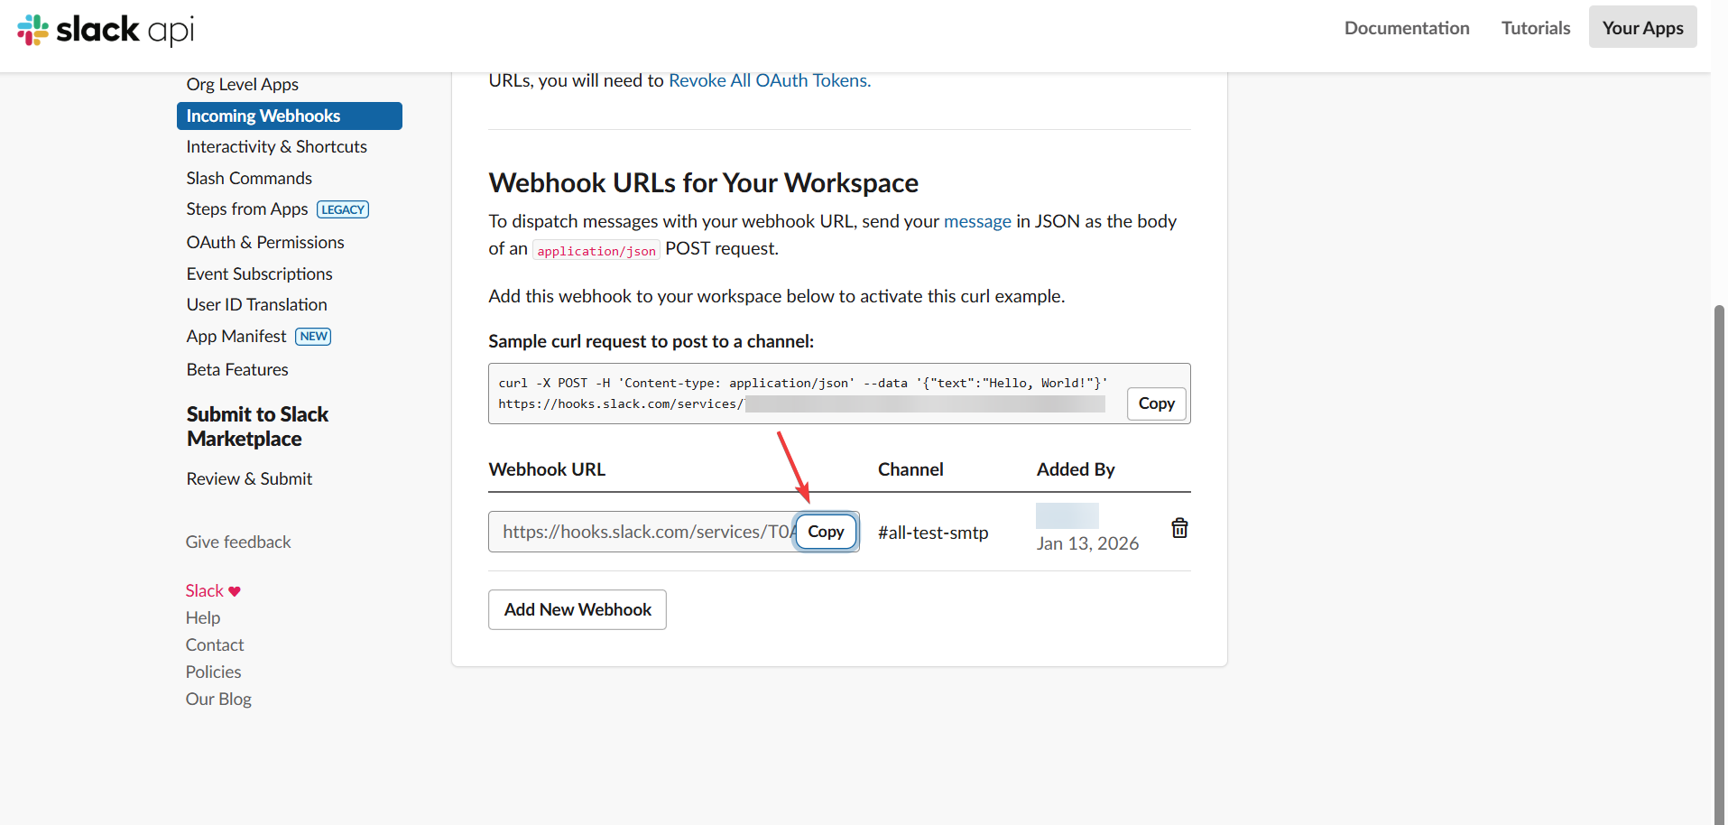Delete the webhook using the trash icon
This screenshot has width=1728, height=825.
(x=1179, y=527)
